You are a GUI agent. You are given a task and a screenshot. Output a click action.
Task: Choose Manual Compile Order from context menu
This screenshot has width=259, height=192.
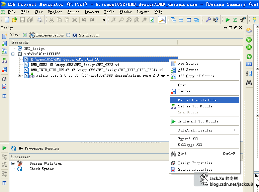click(204, 100)
